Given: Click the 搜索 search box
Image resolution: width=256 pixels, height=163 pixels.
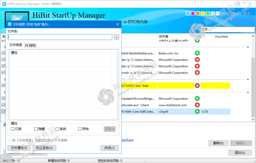Looking at the screenshot, I should pos(228,29).
